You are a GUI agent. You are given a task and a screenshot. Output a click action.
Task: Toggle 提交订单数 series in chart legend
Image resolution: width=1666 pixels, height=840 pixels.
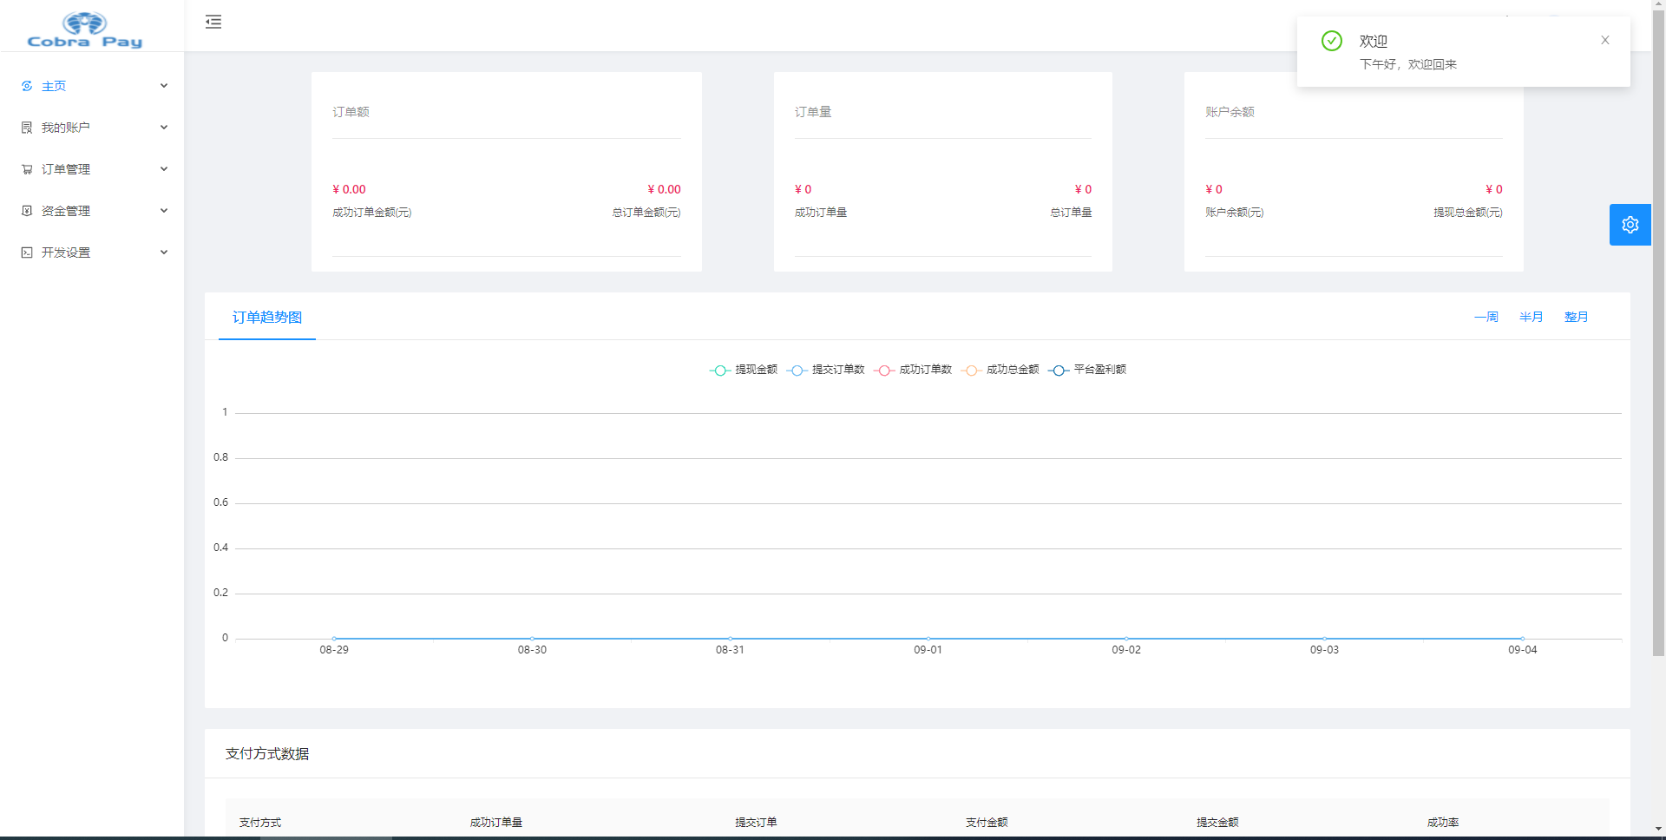pos(826,370)
